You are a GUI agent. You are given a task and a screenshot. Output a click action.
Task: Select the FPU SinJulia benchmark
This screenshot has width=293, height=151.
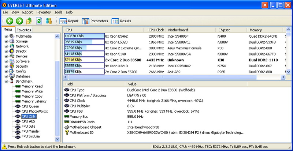coord(31,136)
